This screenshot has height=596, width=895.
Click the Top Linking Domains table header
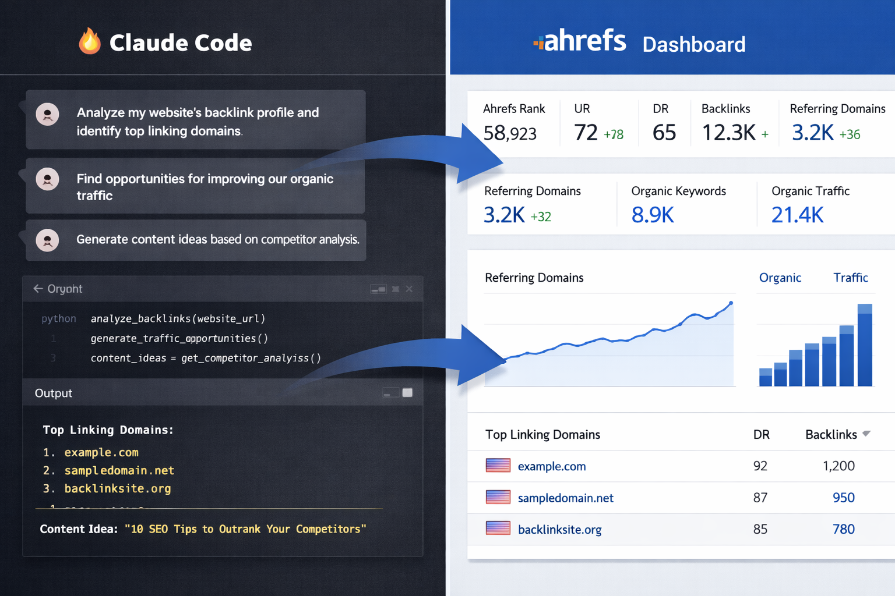(542, 435)
